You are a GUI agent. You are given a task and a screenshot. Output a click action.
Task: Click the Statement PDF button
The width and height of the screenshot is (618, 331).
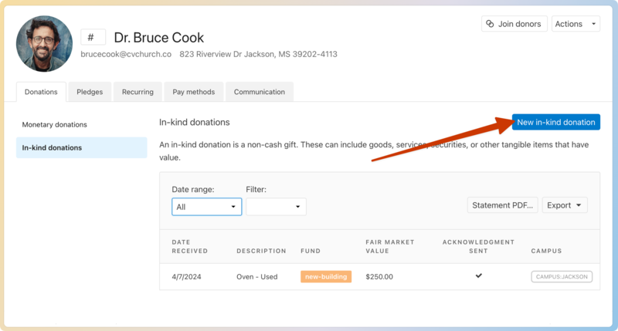click(502, 205)
